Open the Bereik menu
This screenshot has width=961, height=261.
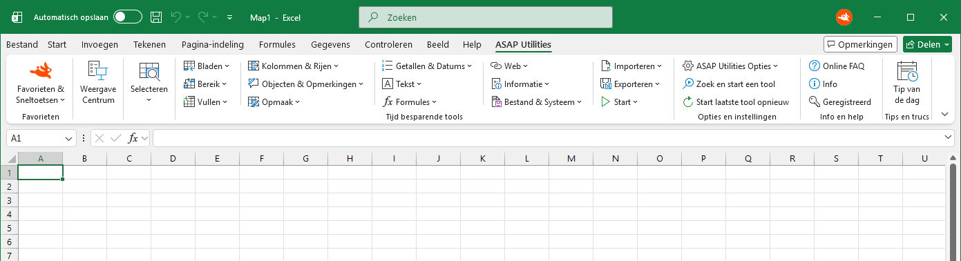click(x=205, y=84)
